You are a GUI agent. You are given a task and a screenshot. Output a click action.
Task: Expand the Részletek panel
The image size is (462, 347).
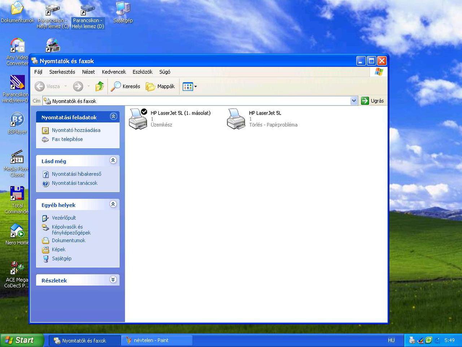(113, 279)
